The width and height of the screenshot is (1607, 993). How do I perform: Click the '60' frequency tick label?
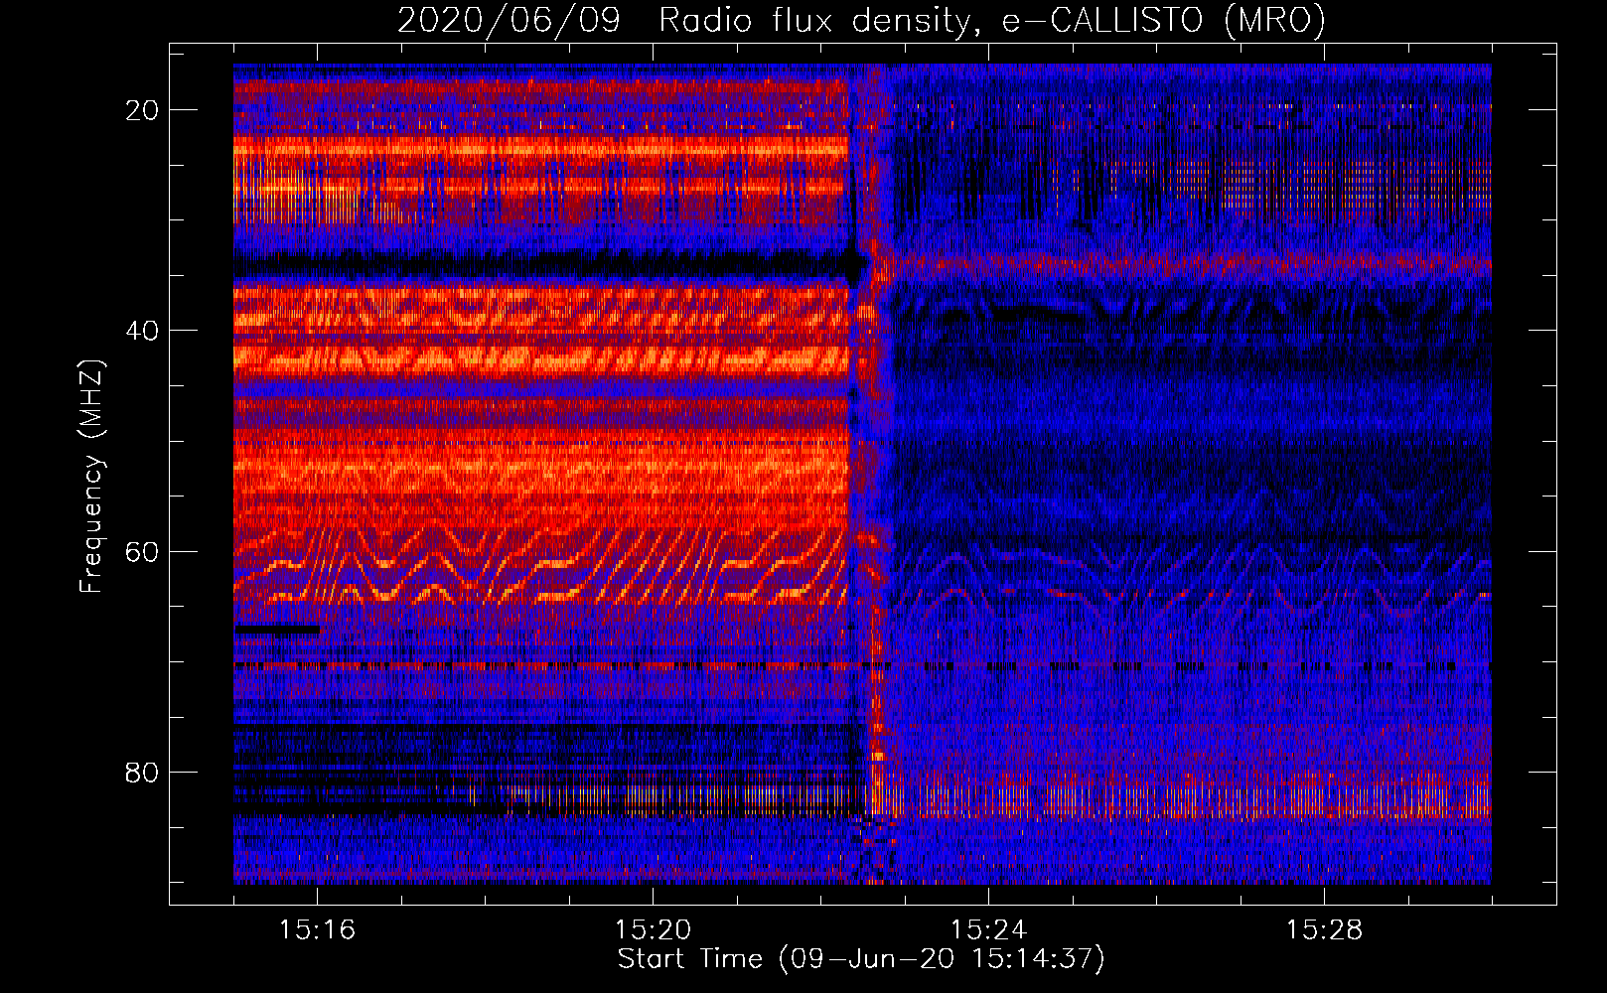click(142, 551)
